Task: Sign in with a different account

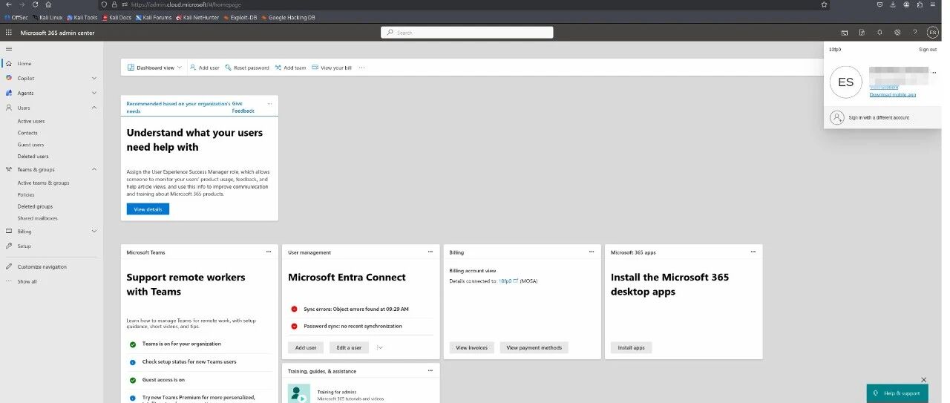Action: (x=878, y=117)
